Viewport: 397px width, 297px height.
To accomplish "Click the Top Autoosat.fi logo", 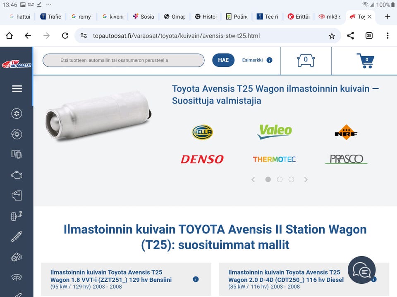I will [x=17, y=64].
